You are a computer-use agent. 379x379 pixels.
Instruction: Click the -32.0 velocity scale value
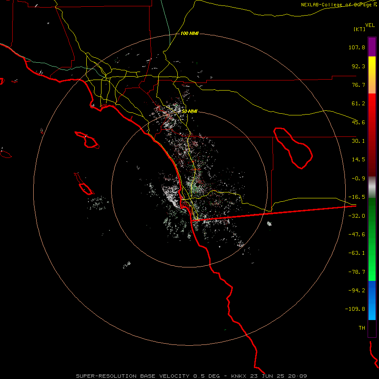(357, 216)
